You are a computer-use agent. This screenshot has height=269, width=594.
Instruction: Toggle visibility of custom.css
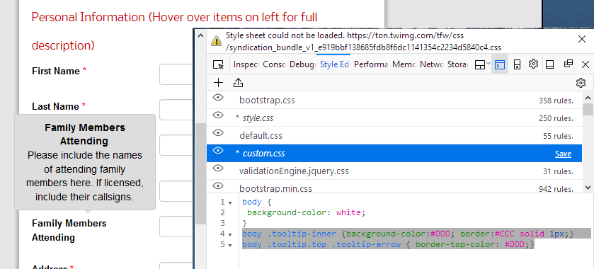point(218,150)
